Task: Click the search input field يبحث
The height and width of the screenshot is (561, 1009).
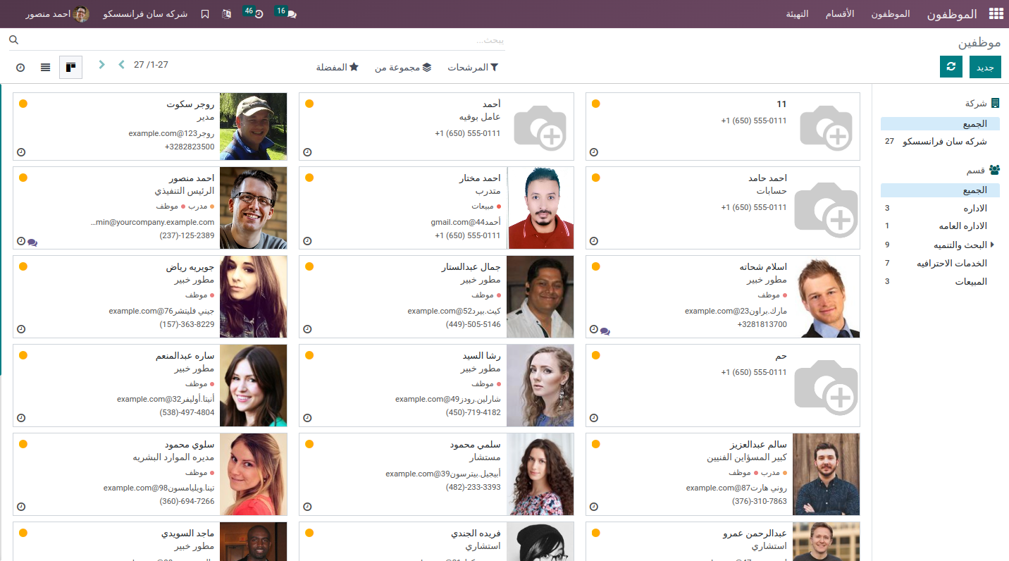Action: (264, 40)
